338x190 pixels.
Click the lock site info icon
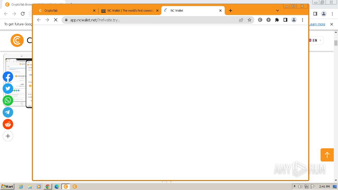(66, 20)
